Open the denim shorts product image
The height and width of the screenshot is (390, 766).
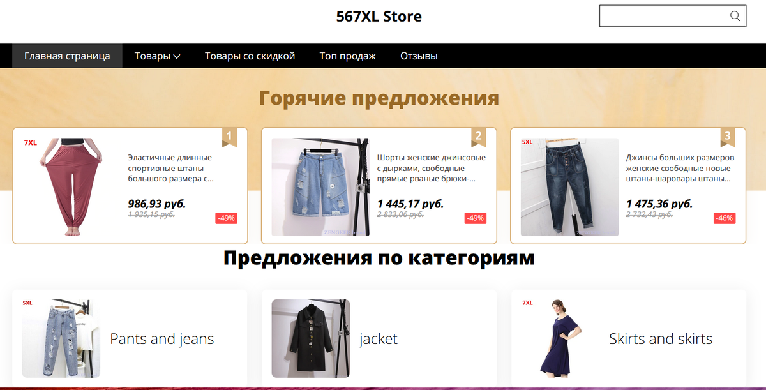[x=320, y=187]
